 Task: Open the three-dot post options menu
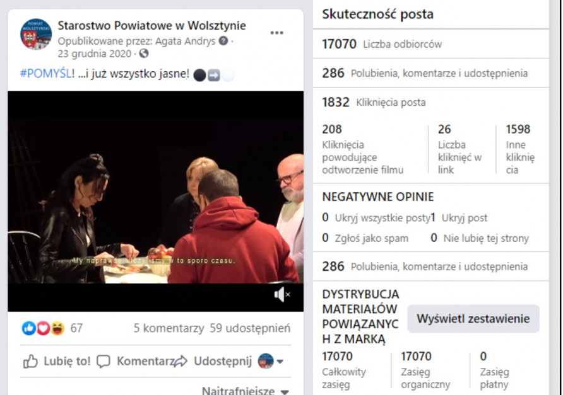pyautogui.click(x=276, y=33)
